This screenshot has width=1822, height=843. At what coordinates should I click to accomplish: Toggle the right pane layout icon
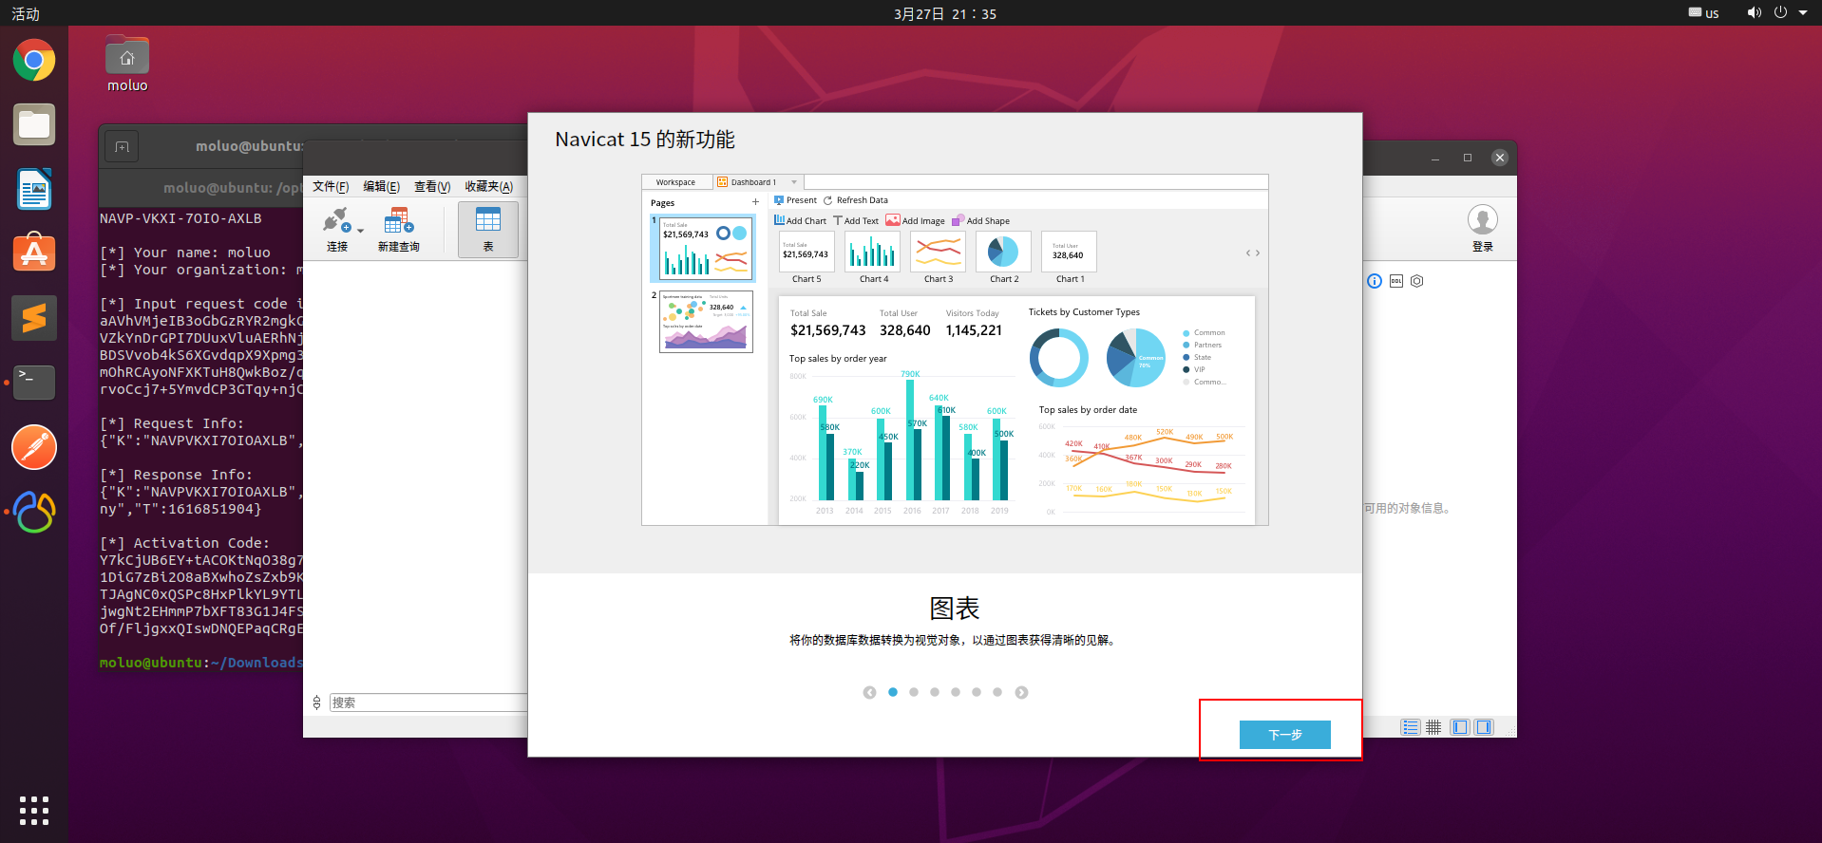(x=1484, y=727)
